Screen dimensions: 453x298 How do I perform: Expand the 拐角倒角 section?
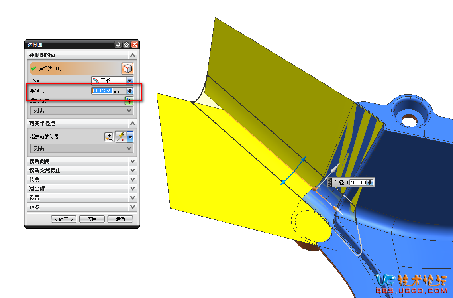coord(133,161)
